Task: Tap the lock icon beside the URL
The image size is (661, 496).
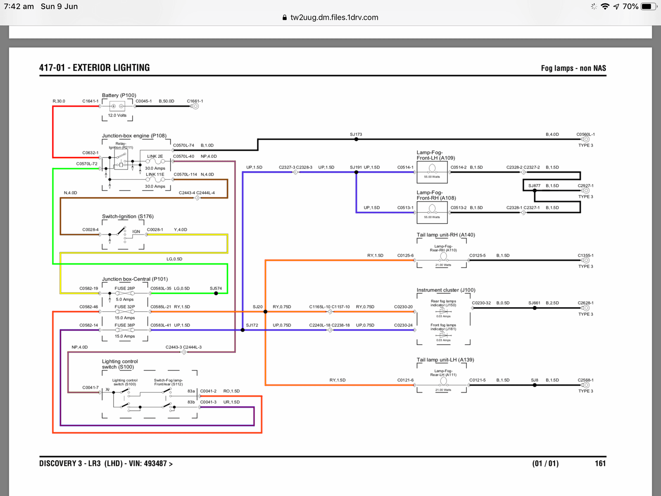Action: pos(284,17)
